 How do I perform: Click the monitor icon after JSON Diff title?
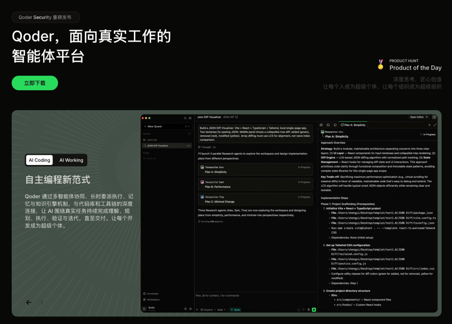click(x=236, y=117)
